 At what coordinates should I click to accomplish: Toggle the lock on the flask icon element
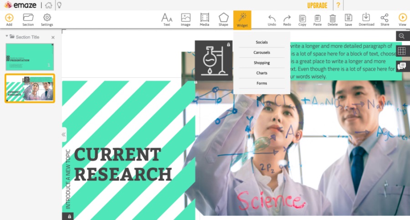click(229, 45)
